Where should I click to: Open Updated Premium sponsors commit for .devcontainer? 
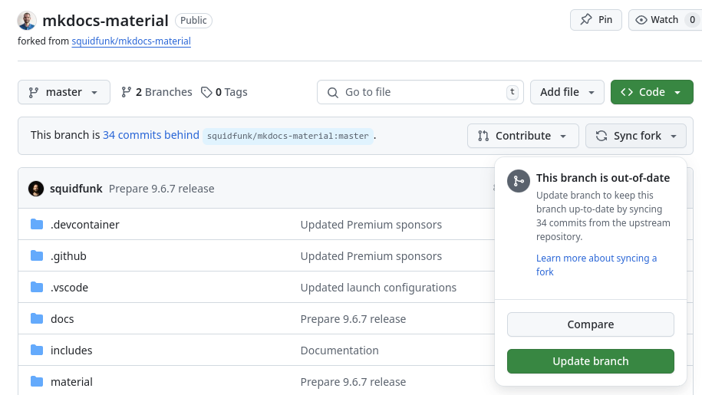[371, 225]
